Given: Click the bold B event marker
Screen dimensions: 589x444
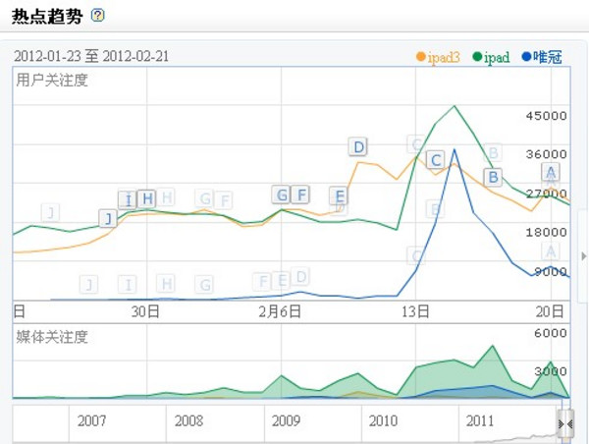Looking at the screenshot, I should (493, 177).
